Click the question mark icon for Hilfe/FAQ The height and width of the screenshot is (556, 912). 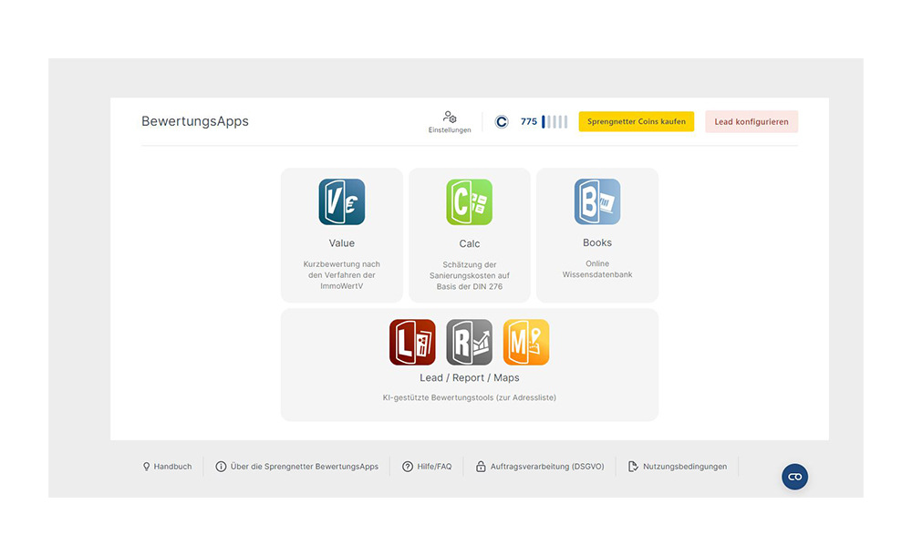pyautogui.click(x=408, y=467)
